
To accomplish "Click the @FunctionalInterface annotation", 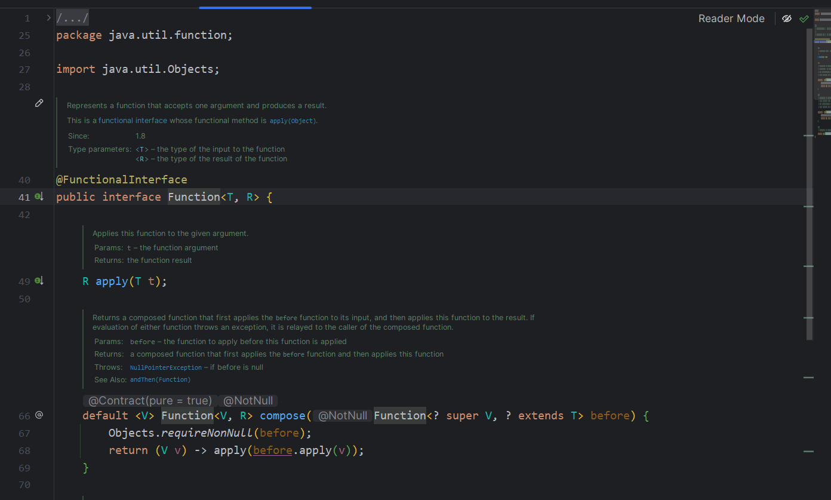I will coord(122,180).
